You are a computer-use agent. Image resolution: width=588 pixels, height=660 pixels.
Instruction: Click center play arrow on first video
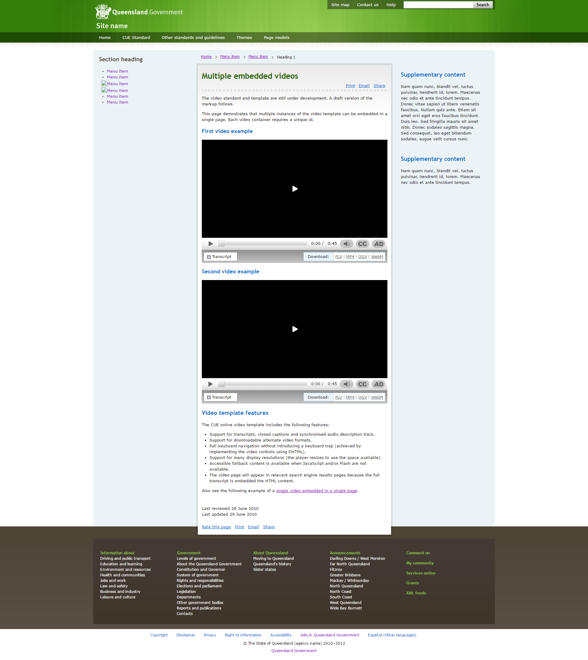294,189
